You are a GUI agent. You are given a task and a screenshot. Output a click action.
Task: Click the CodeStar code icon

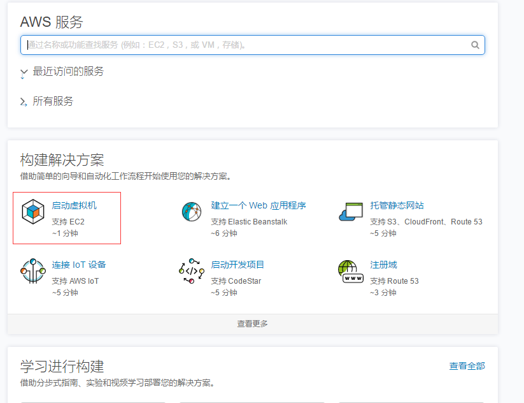tap(192, 271)
